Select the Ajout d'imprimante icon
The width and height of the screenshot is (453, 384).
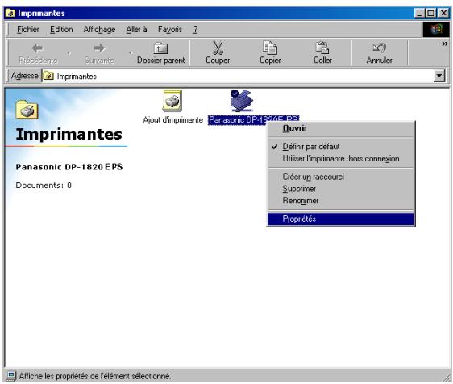(172, 101)
